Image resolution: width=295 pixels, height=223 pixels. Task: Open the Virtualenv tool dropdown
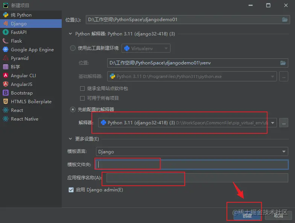tap(146, 48)
